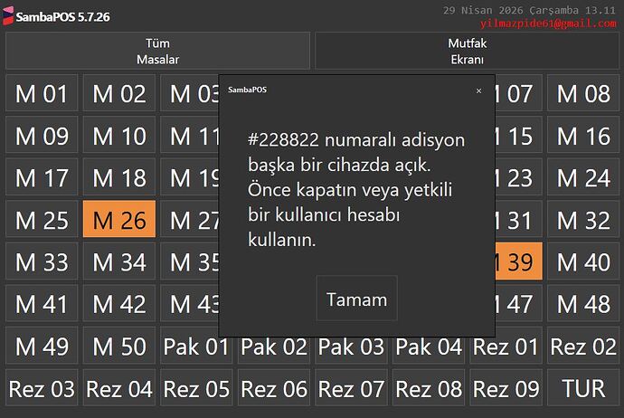This screenshot has width=624, height=418.
Task: Open reservation Rez 09
Action: coord(506,388)
